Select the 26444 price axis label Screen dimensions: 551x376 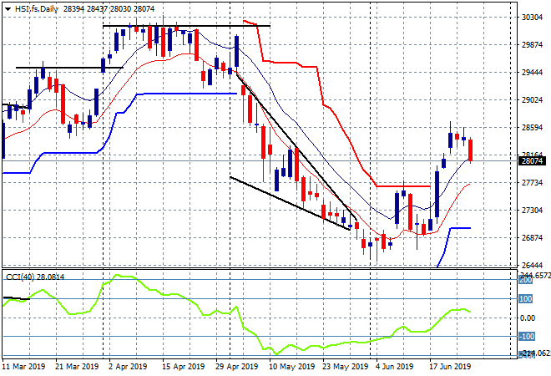pos(532,265)
